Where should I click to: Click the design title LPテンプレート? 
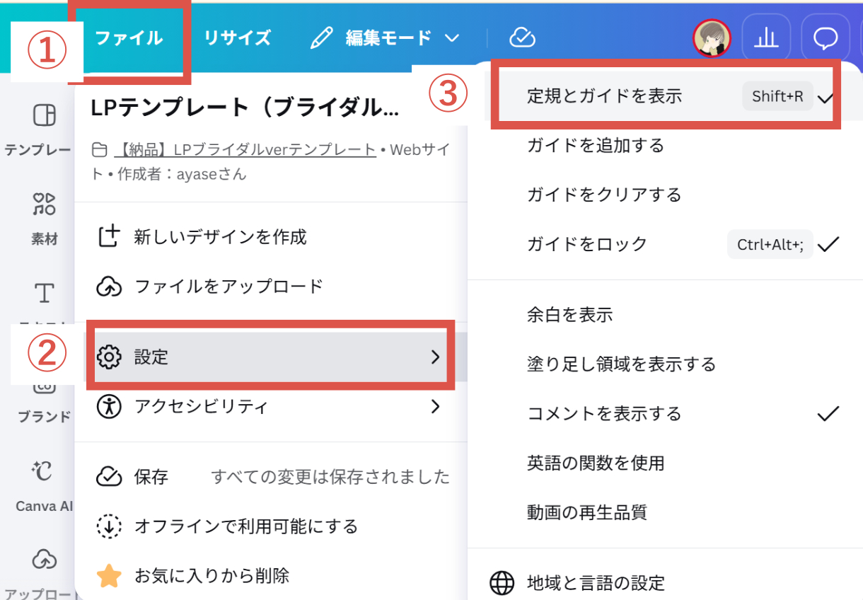pyautogui.click(x=245, y=108)
